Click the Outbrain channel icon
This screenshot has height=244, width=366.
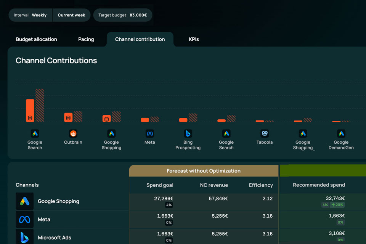73,133
